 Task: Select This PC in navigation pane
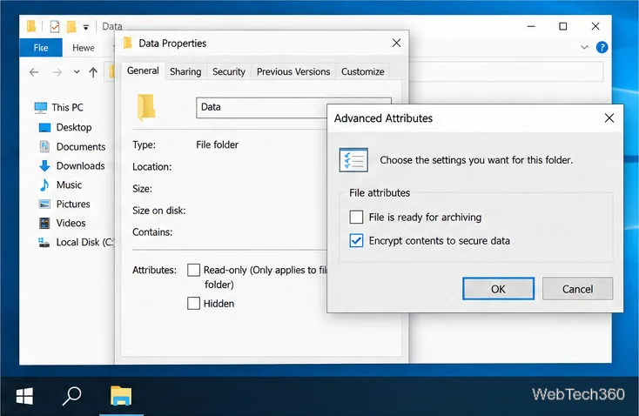[67, 107]
